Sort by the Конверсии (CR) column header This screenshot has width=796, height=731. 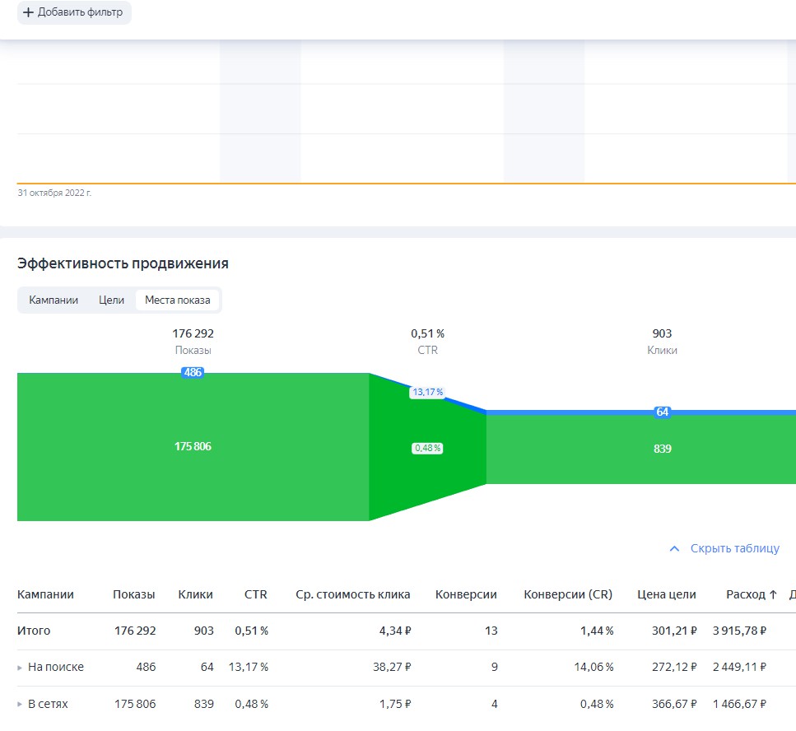coord(568,594)
